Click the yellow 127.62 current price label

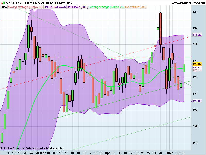pyautogui.click(x=197, y=64)
